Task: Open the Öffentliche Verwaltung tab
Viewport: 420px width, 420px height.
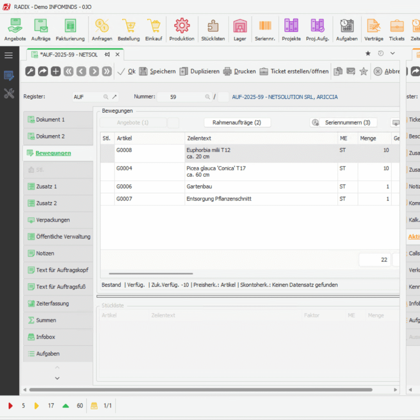Action: coord(58,237)
